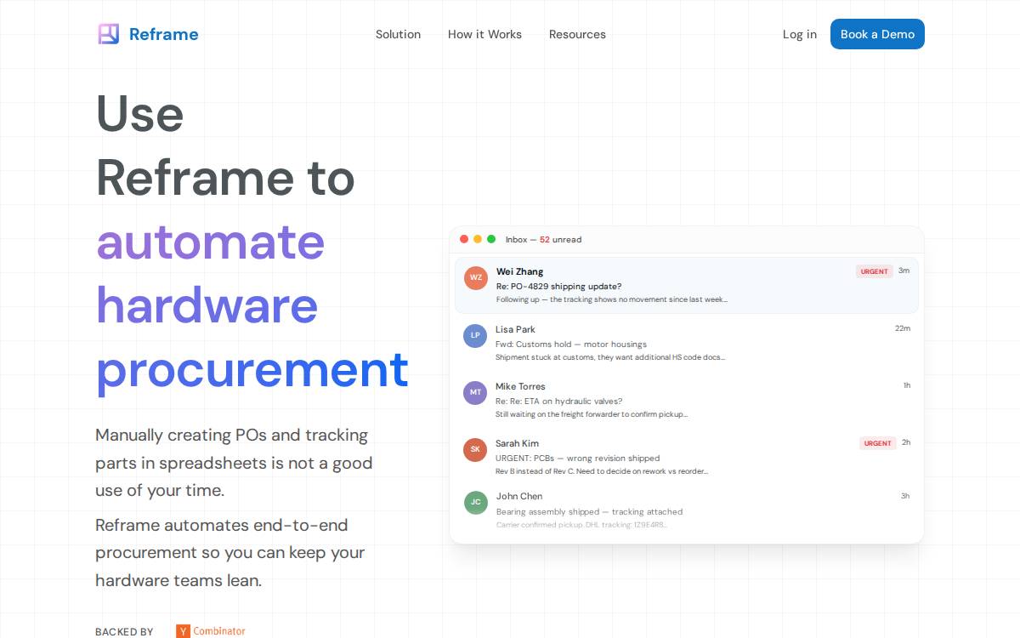Click the MT avatar for Mike Torres
1020x638 pixels.
pyautogui.click(x=475, y=392)
